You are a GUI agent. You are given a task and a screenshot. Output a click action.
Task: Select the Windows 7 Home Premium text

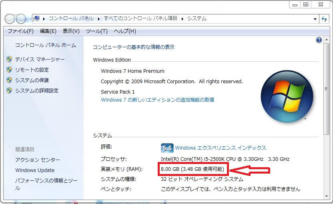[132, 71]
